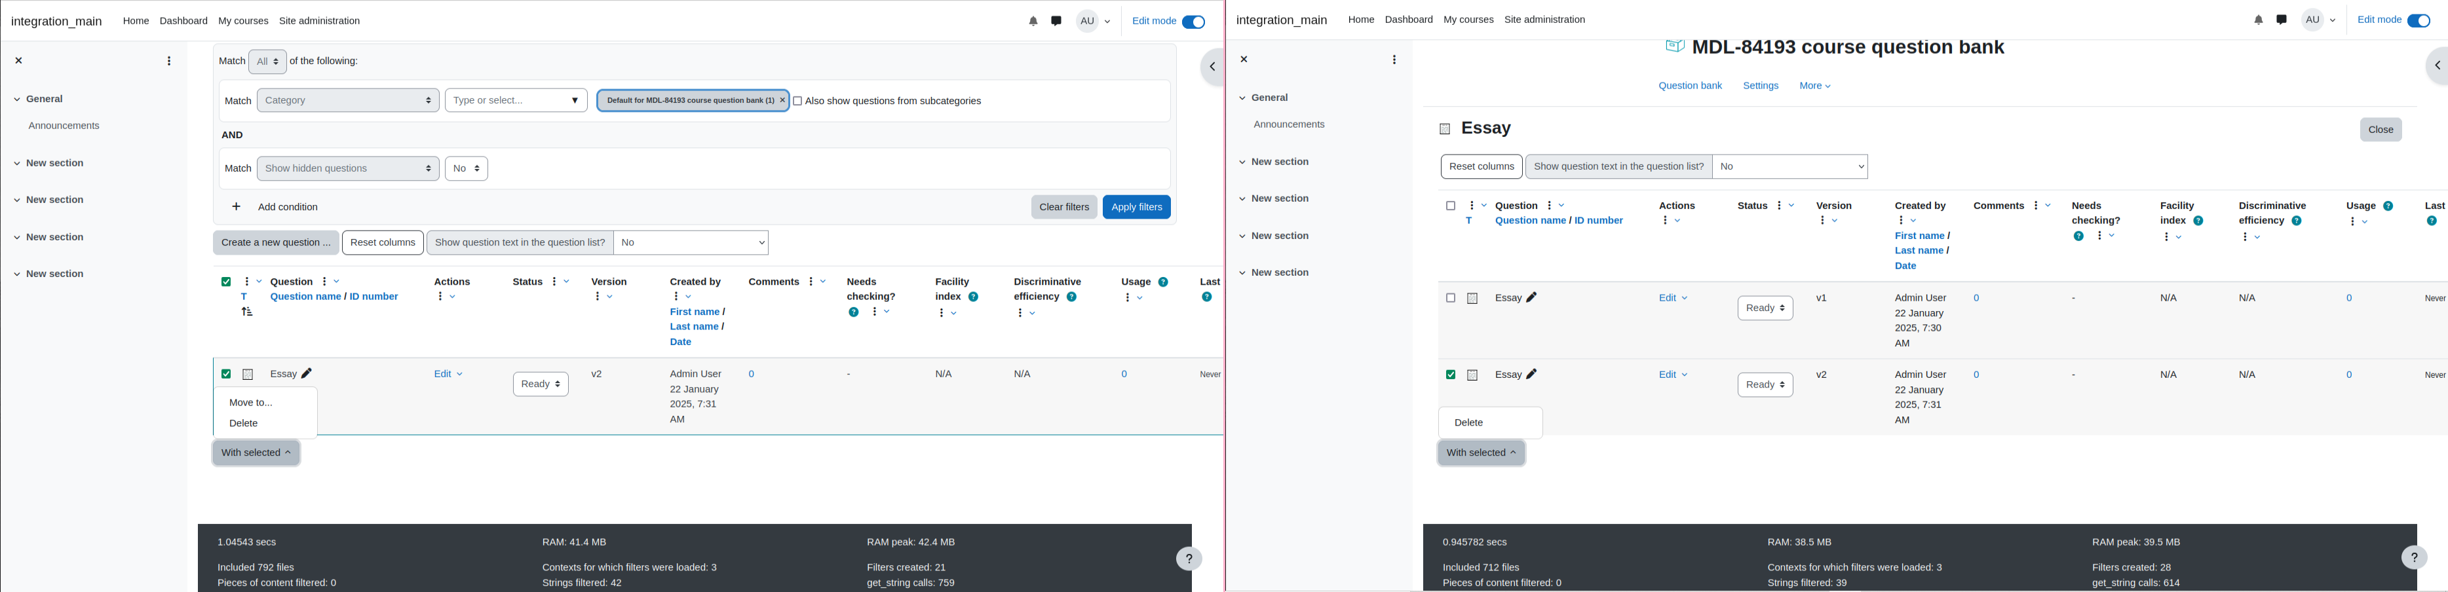Viewport: 2448px width, 592px height.
Task: Click footer question-mark help button, right window
Action: pos(2414,558)
